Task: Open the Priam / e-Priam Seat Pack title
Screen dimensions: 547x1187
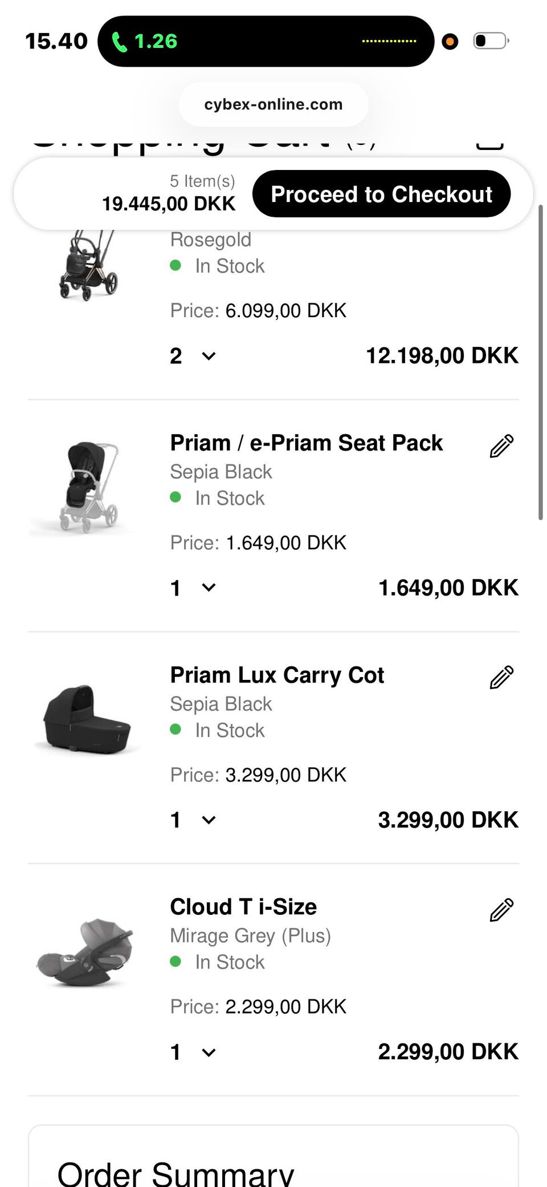Action: pyautogui.click(x=306, y=443)
